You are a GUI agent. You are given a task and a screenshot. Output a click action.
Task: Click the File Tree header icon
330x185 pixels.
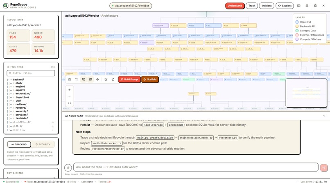[8, 67]
